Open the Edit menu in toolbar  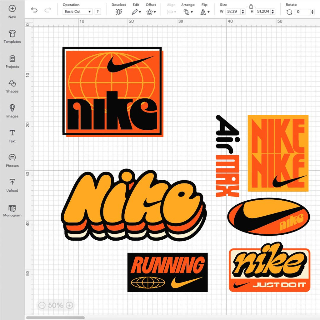click(136, 12)
